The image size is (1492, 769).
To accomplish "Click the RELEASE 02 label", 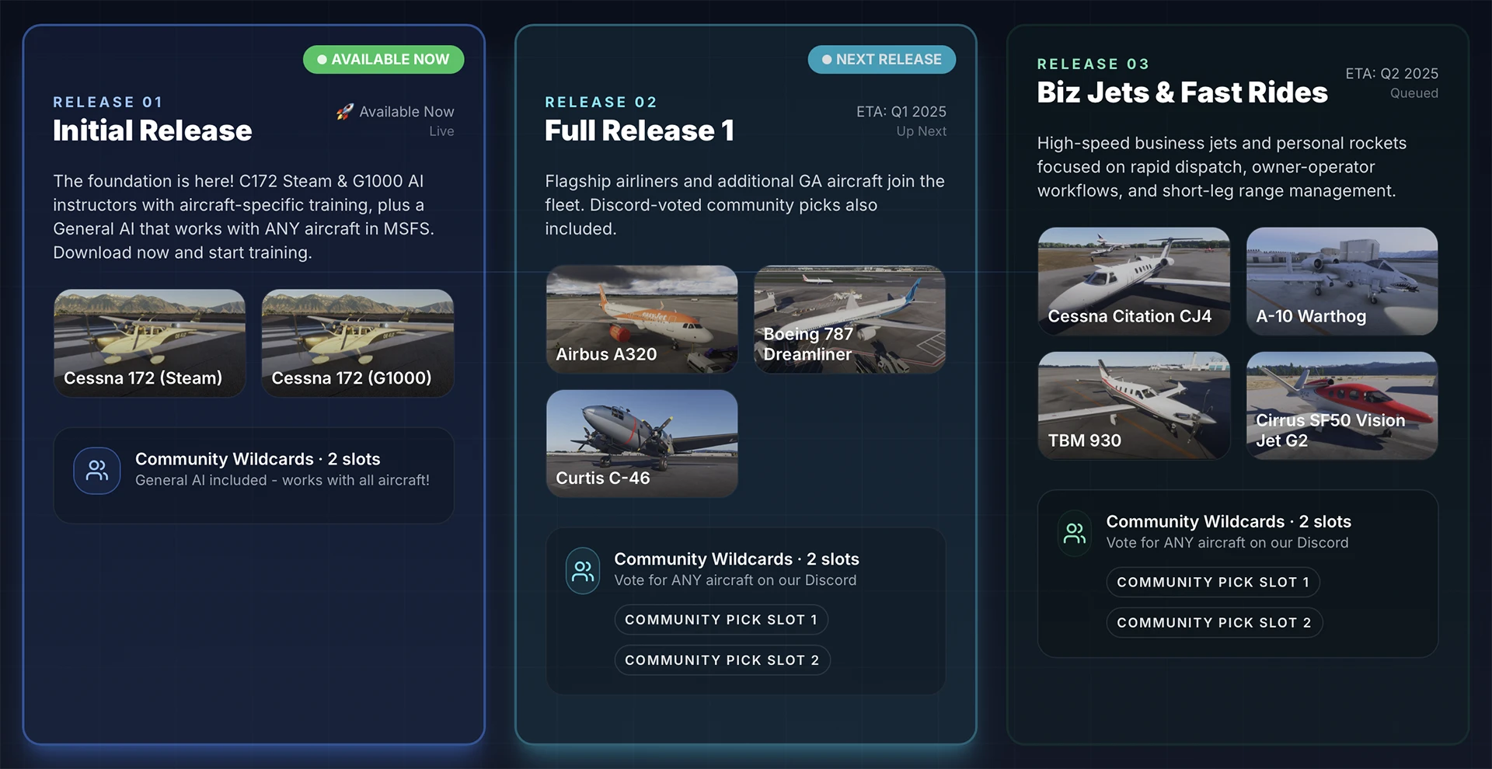I will tap(601, 102).
